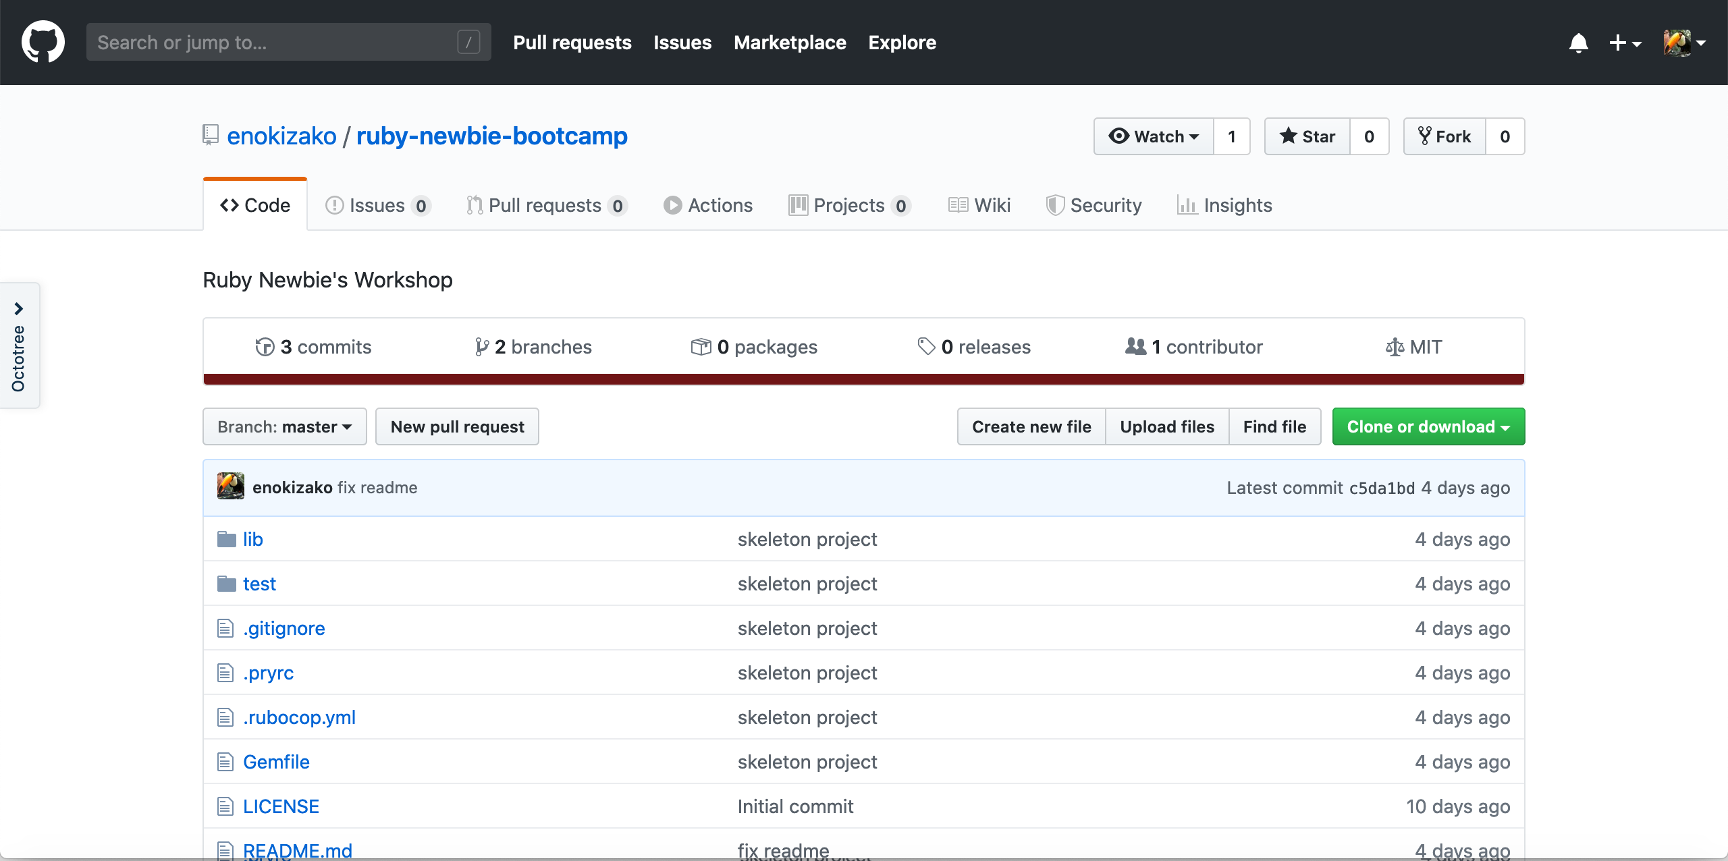Open the Watch subscription dropdown
The image size is (1728, 861).
click(x=1154, y=136)
